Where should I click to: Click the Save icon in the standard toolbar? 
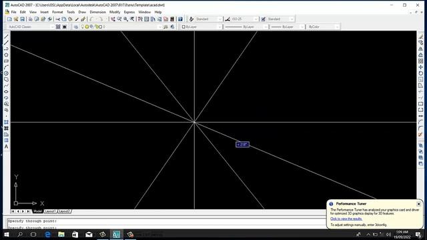(22, 19)
